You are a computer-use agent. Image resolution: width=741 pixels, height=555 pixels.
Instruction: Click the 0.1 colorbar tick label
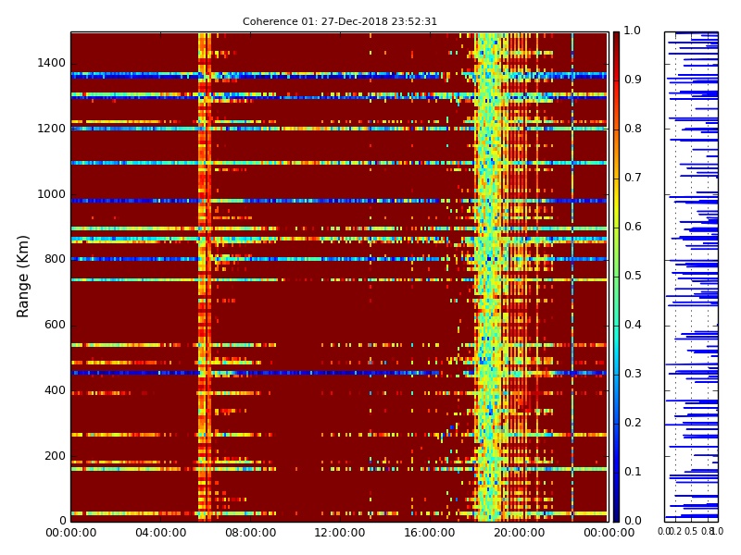(633, 472)
